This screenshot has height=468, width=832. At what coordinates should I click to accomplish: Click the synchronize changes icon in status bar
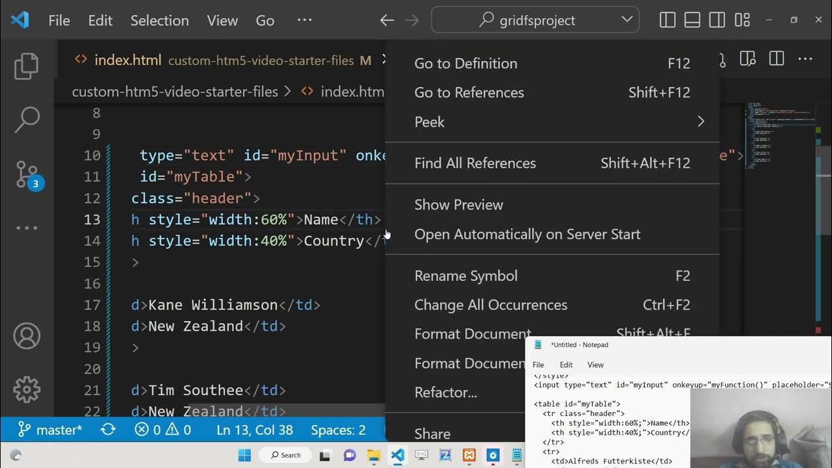click(108, 430)
